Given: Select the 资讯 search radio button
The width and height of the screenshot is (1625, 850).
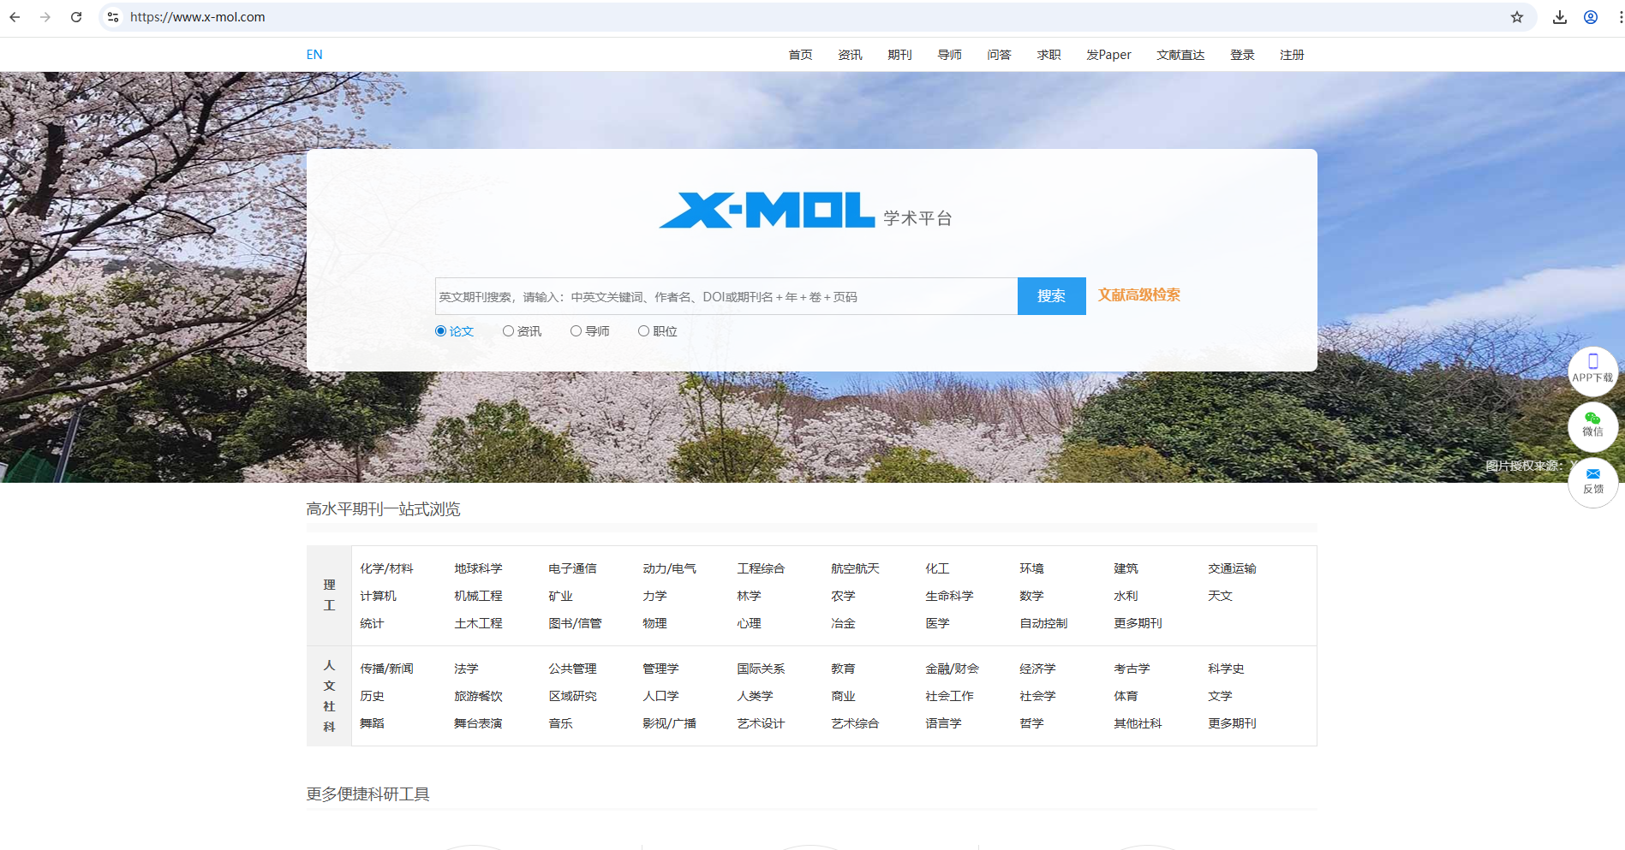Looking at the screenshot, I should (x=508, y=330).
